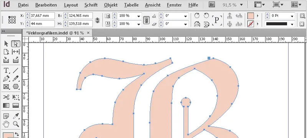Image resolution: width=307 pixels, height=138 pixels.
Task: Open the stroke type line dropdown
Action: tap(292, 25)
